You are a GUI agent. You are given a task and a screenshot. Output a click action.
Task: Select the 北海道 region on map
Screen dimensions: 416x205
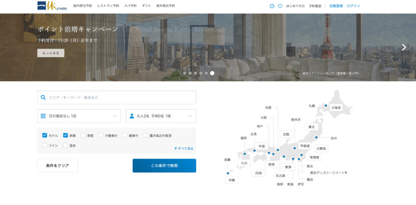336,108
